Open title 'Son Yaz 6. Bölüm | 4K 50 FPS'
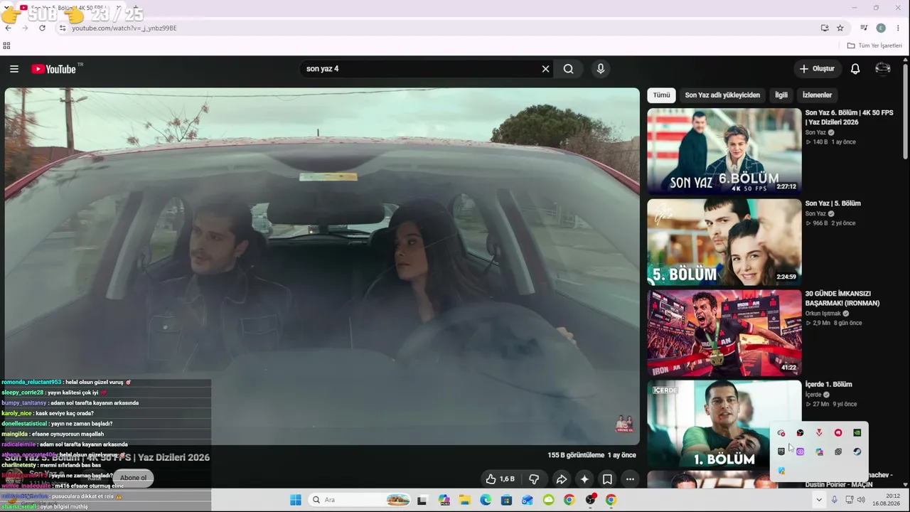The width and height of the screenshot is (910, 512). pos(849,117)
